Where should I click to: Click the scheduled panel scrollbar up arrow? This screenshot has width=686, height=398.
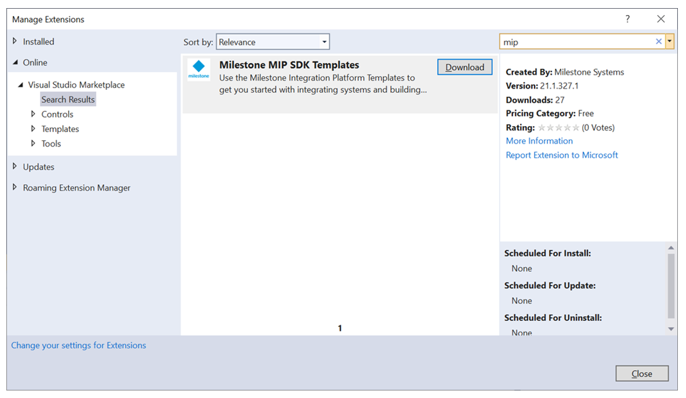point(671,248)
